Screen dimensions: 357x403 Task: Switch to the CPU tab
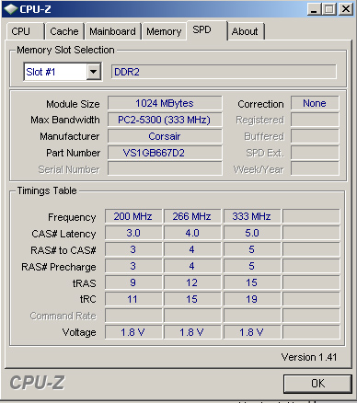25,31
